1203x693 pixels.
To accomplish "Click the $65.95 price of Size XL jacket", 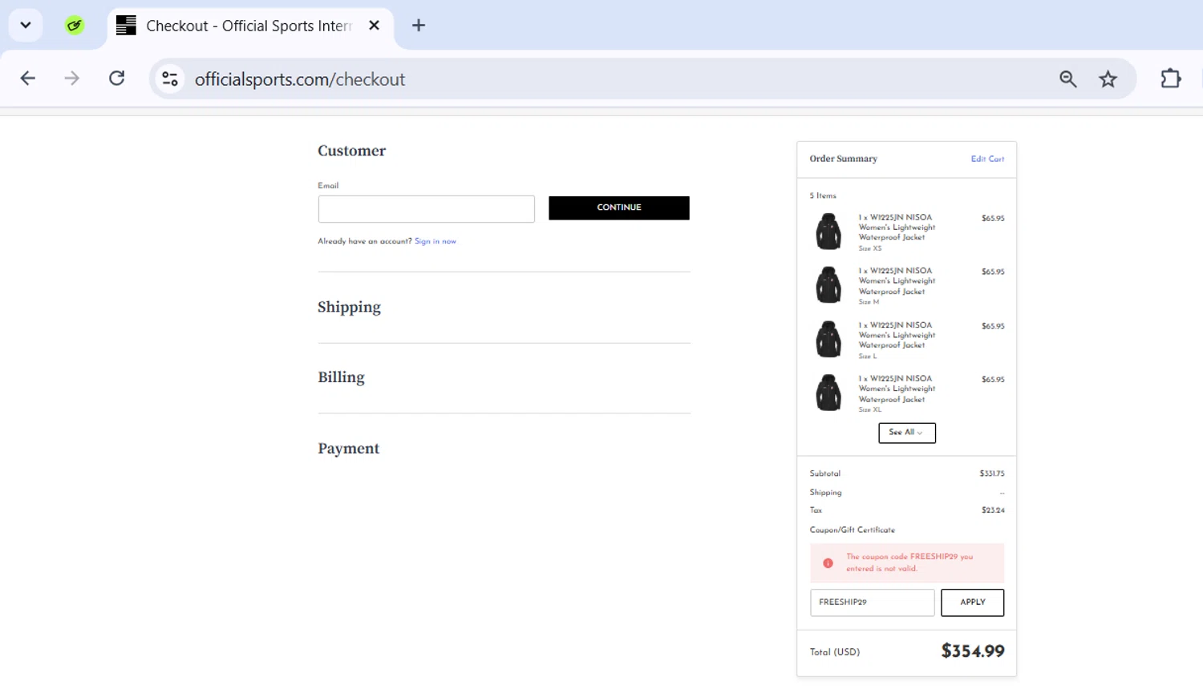I will point(993,380).
